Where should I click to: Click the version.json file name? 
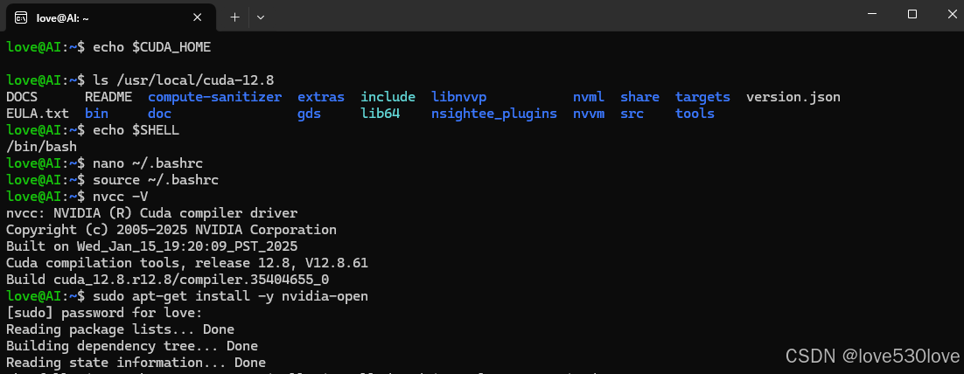(793, 97)
